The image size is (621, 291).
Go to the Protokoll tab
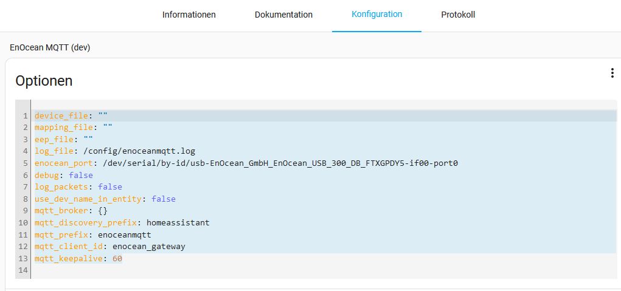click(458, 15)
